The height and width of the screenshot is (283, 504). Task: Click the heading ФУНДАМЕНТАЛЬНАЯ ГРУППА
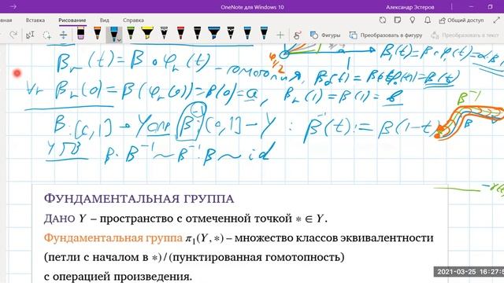139,199
